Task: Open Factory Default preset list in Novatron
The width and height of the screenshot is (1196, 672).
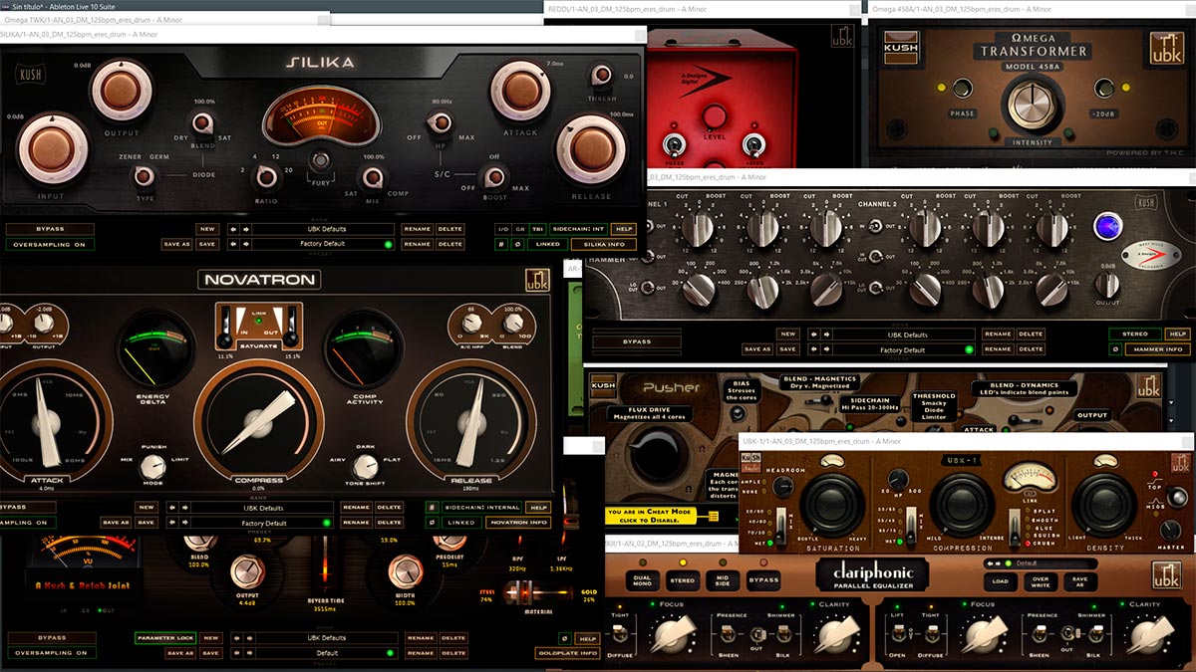Action: pos(264,522)
